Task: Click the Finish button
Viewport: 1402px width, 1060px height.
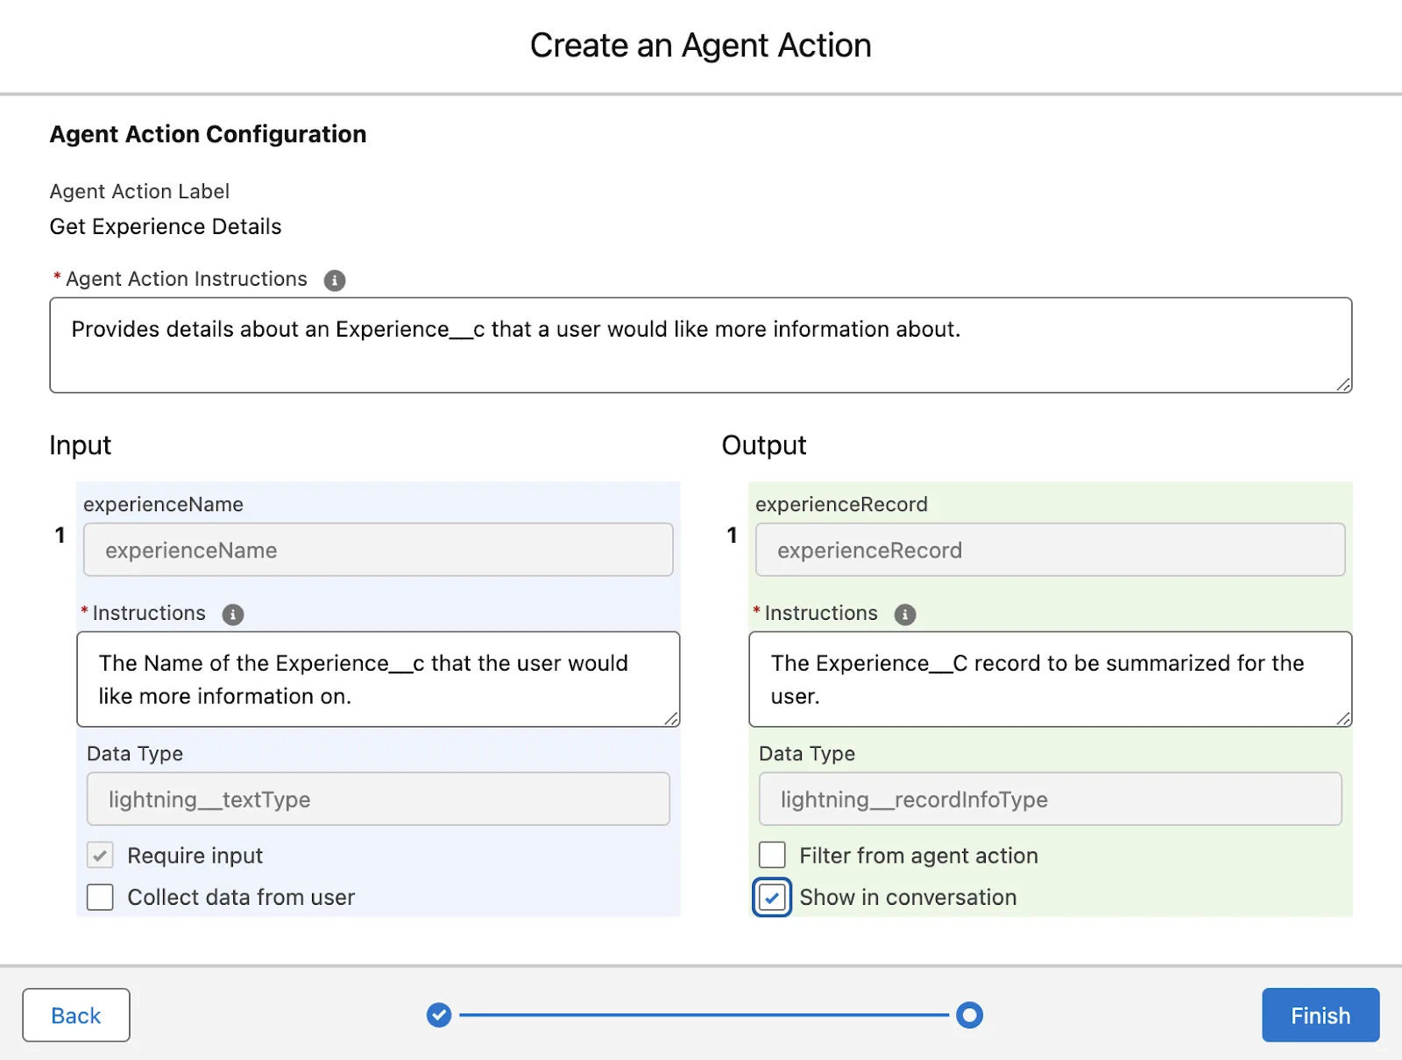Action: click(1320, 1014)
